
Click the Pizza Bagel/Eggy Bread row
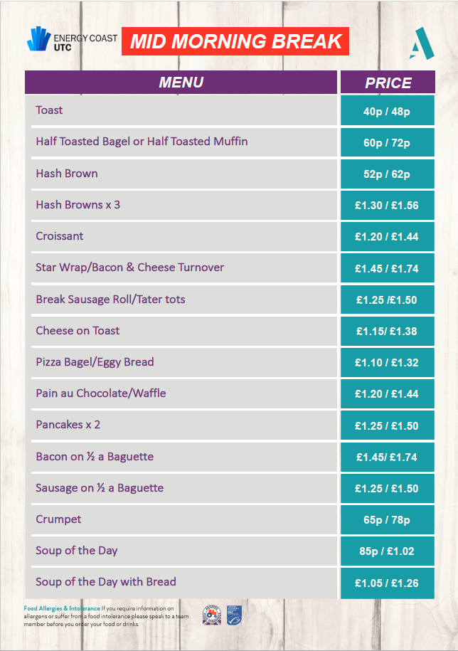pos(181,362)
